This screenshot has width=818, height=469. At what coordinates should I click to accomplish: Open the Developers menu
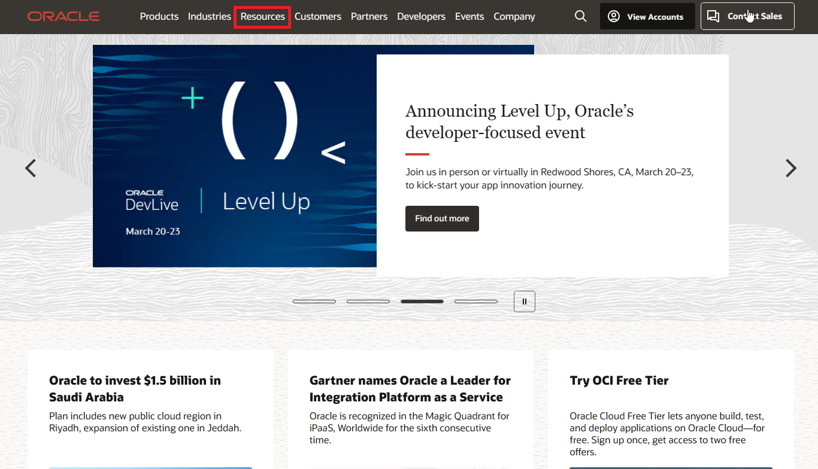[x=421, y=16]
